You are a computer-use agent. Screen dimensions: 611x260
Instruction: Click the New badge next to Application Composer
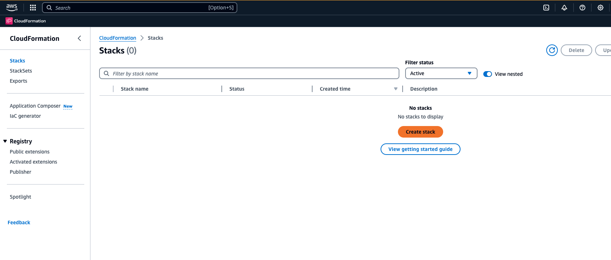[x=68, y=107]
